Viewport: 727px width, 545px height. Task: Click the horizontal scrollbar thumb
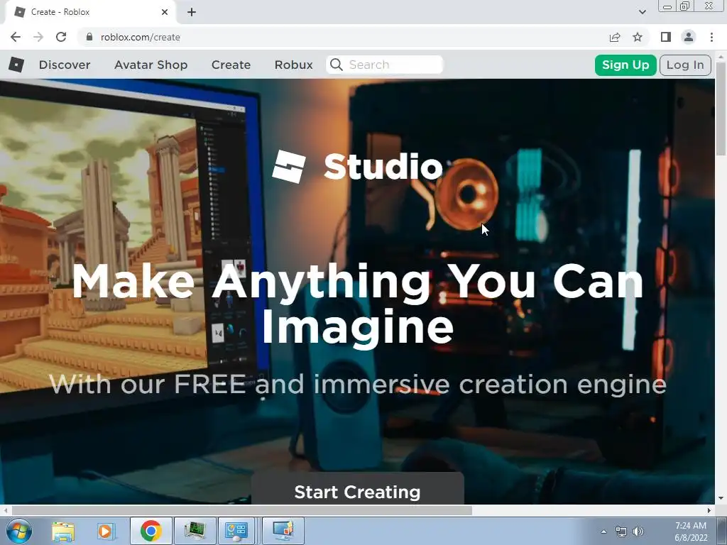(x=241, y=510)
